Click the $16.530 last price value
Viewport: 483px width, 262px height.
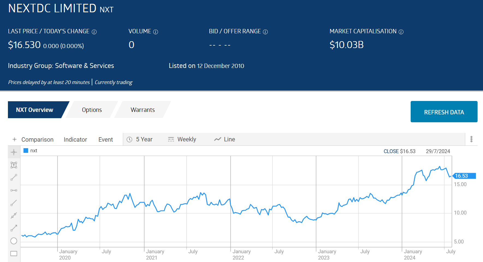tap(24, 45)
